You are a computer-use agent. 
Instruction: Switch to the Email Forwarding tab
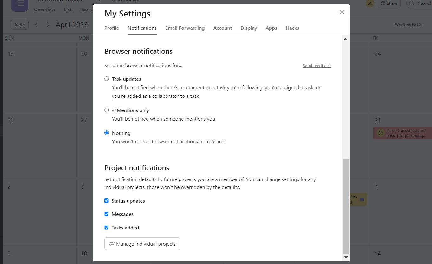(x=185, y=28)
